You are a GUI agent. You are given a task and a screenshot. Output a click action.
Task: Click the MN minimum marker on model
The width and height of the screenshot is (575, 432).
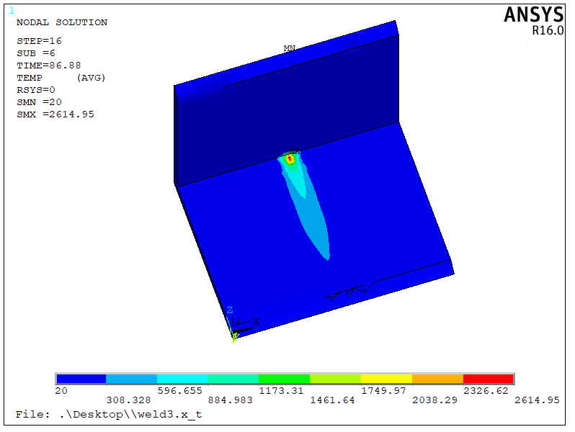click(290, 48)
